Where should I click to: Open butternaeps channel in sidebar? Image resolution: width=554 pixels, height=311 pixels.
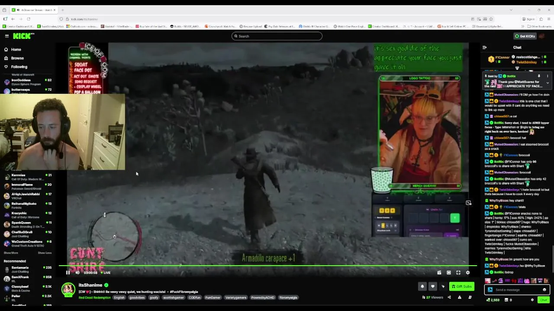pos(28,91)
